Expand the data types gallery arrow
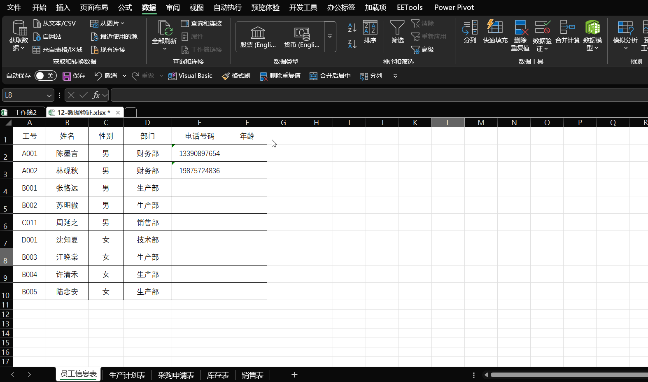This screenshot has height=382, width=648. (330, 37)
